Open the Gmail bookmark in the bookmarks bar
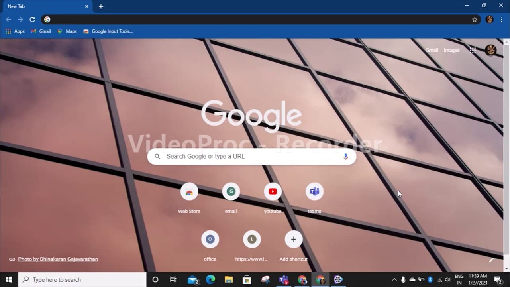The width and height of the screenshot is (510, 287). 41,31
